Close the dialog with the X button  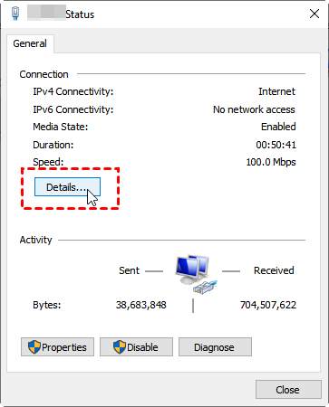[314, 14]
